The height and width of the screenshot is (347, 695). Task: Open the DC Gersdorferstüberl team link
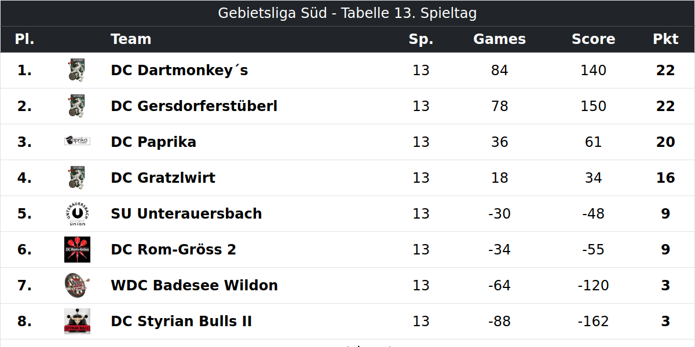(x=194, y=106)
